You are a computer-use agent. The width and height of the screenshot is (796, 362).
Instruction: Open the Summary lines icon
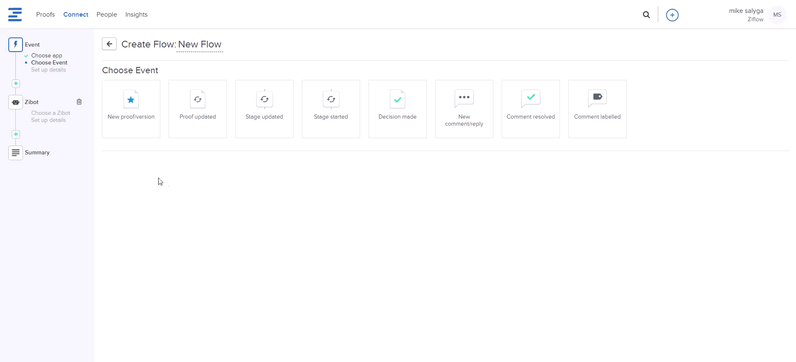pos(15,153)
